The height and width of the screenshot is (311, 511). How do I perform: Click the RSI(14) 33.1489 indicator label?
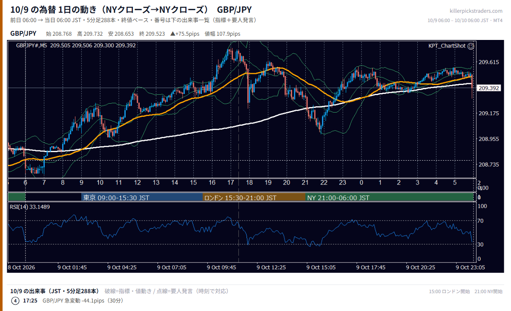[29, 207]
